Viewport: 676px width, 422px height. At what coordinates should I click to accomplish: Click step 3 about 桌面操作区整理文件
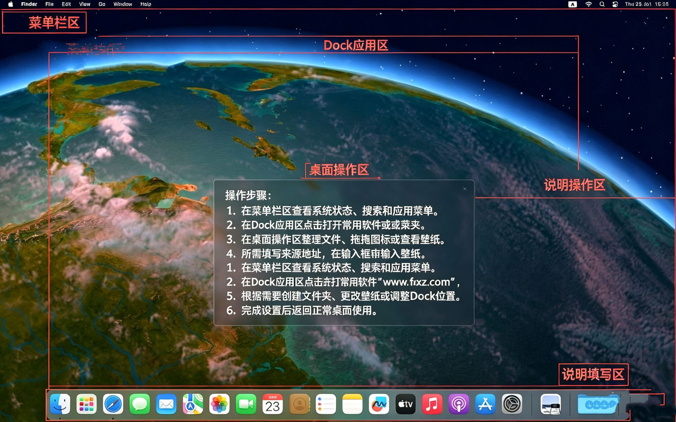pos(337,240)
